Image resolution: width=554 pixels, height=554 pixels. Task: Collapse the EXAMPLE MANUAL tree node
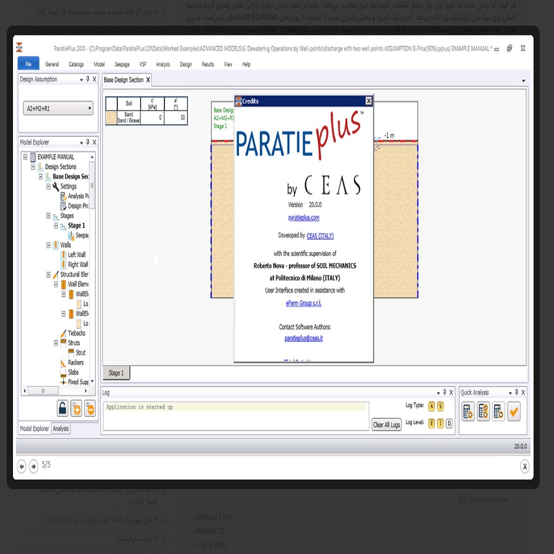point(25,156)
